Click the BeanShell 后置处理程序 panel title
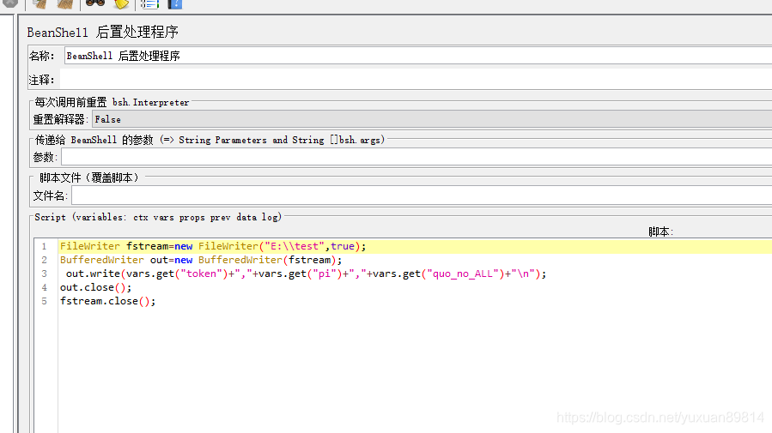Image resolution: width=772 pixels, height=433 pixels. 102,33
